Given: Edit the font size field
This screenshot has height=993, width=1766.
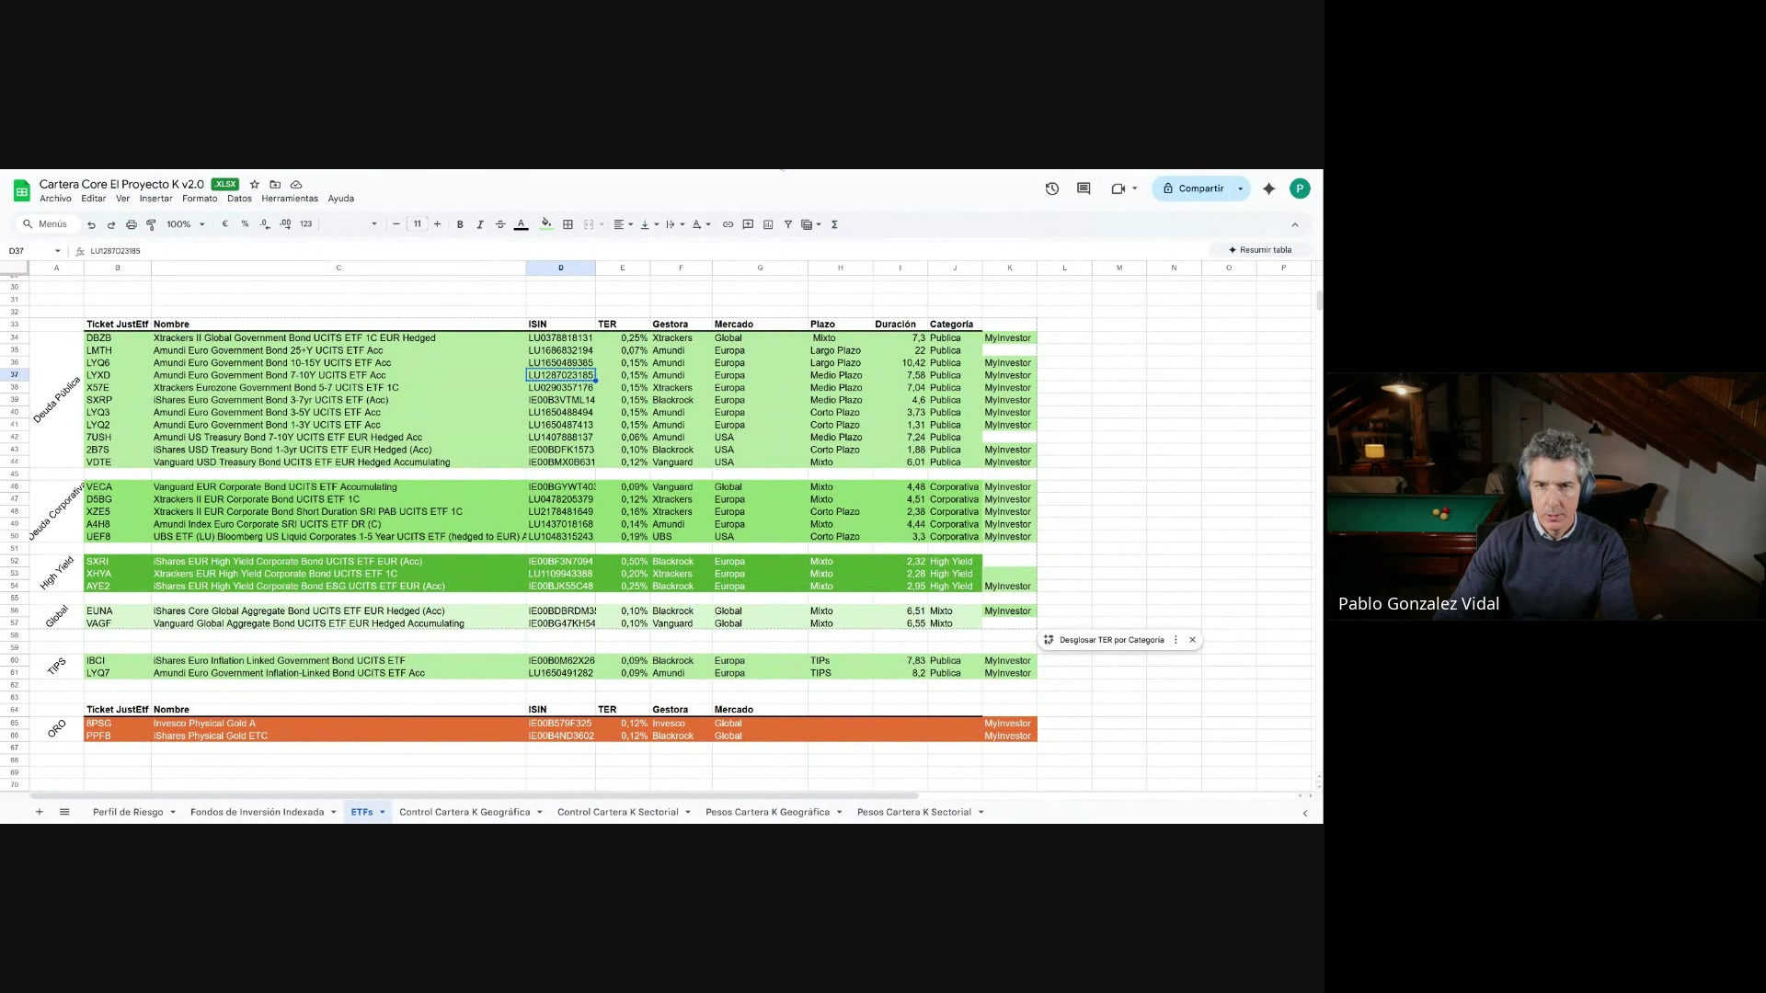Looking at the screenshot, I should (x=417, y=224).
